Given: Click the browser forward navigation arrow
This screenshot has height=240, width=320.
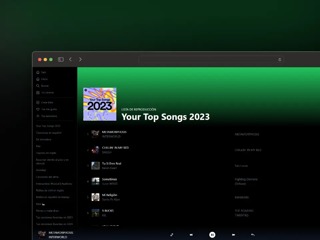Looking at the screenshot, I should tap(80, 59).
